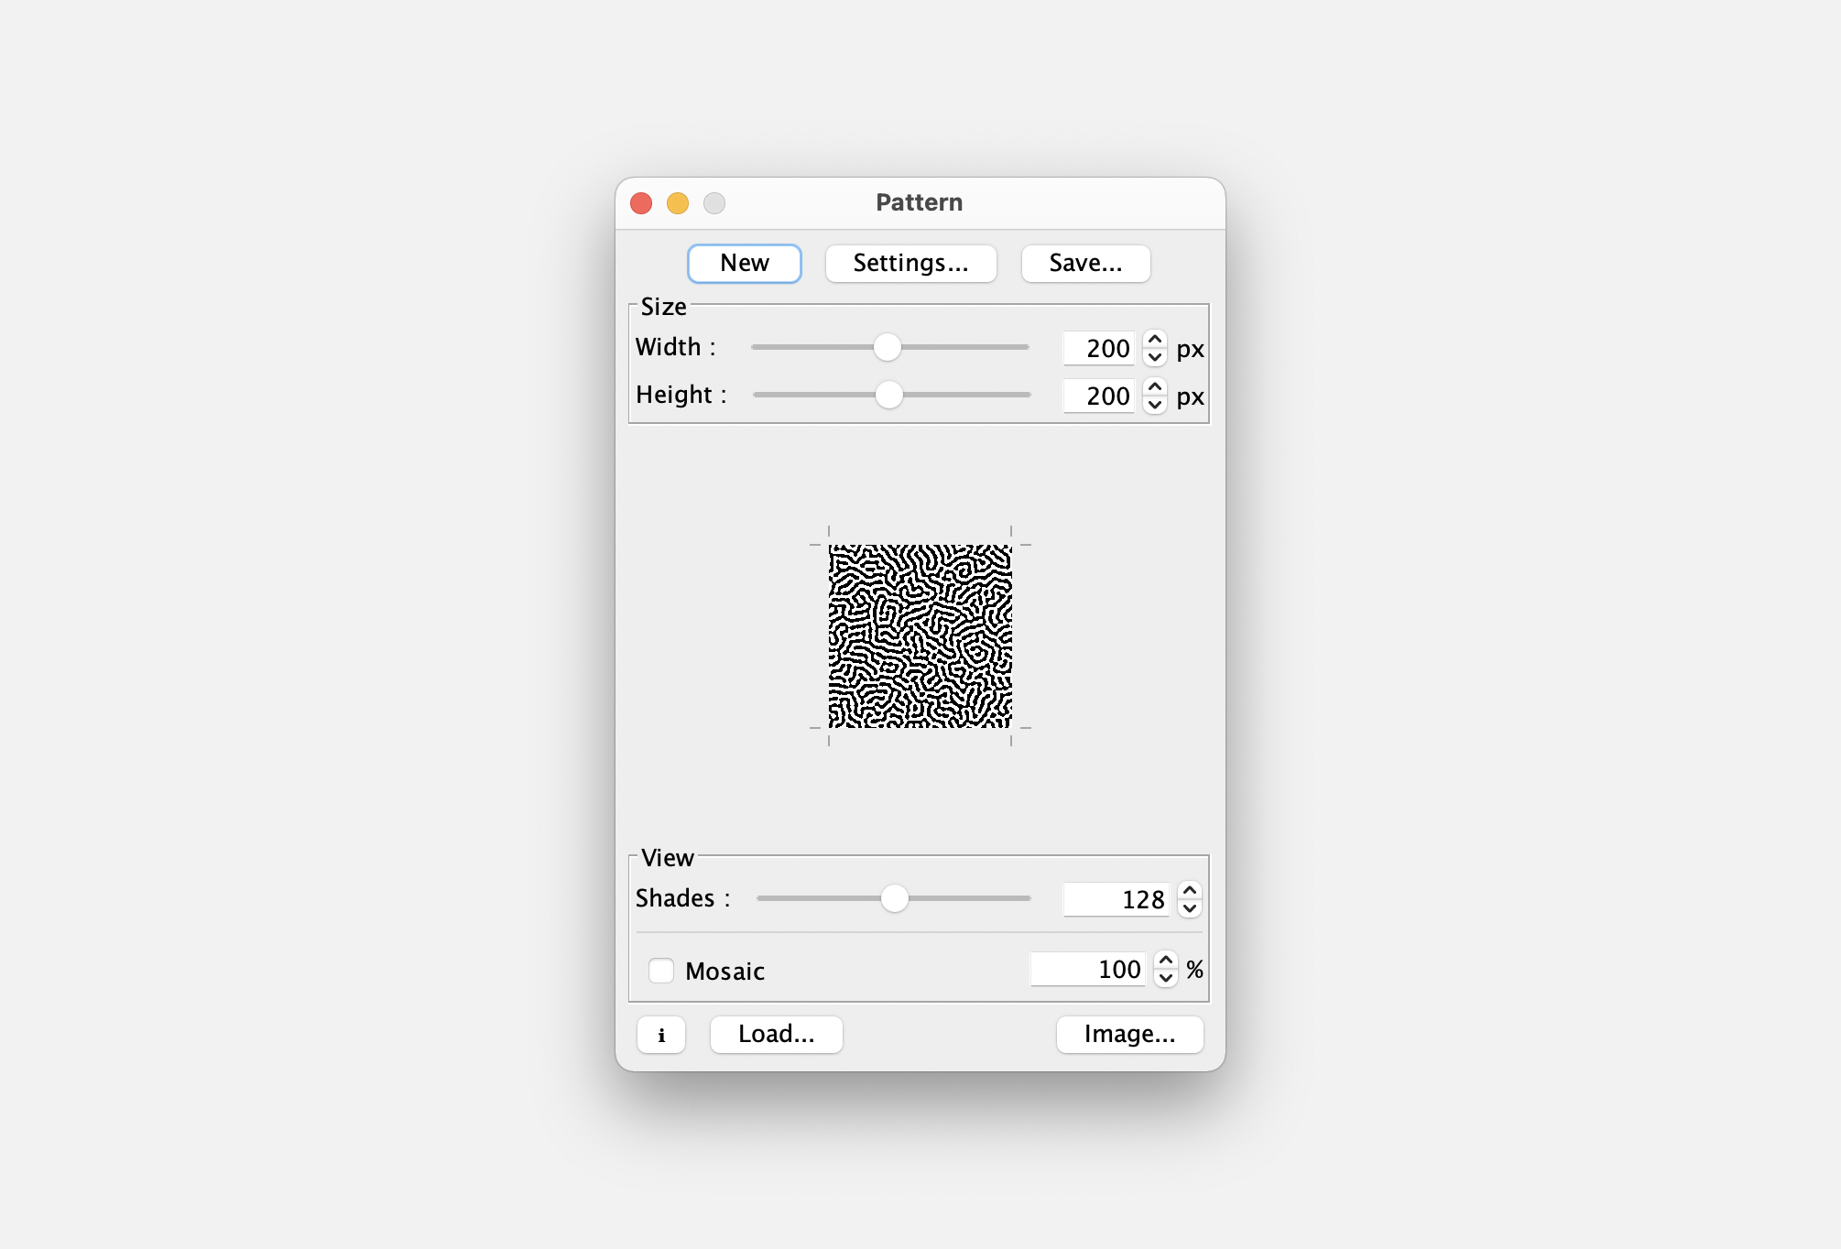Open the Settings... dialog
This screenshot has width=1841, height=1249.
(910, 264)
